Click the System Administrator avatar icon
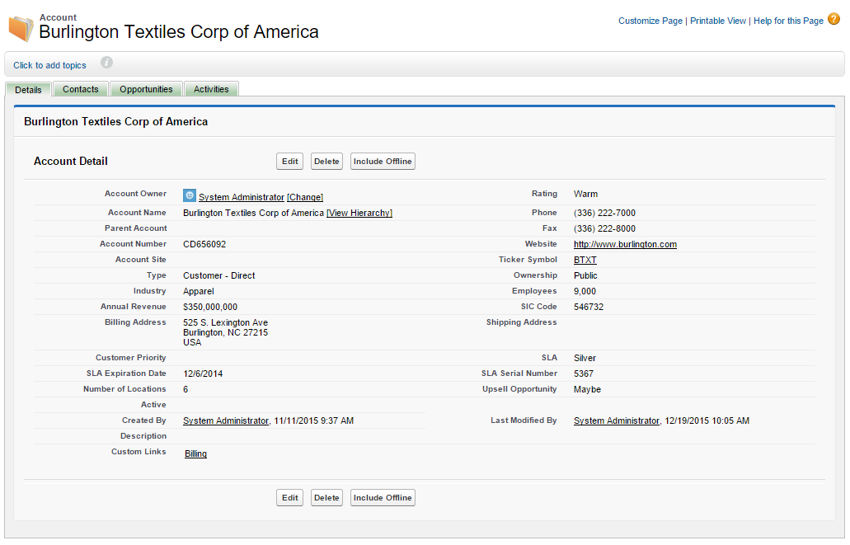The width and height of the screenshot is (850, 545). click(x=190, y=196)
